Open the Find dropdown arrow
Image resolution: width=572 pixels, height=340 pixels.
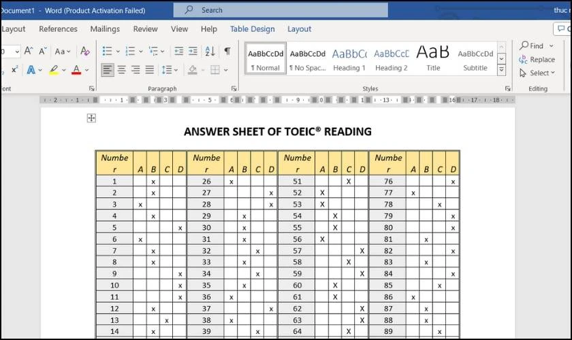pos(551,46)
